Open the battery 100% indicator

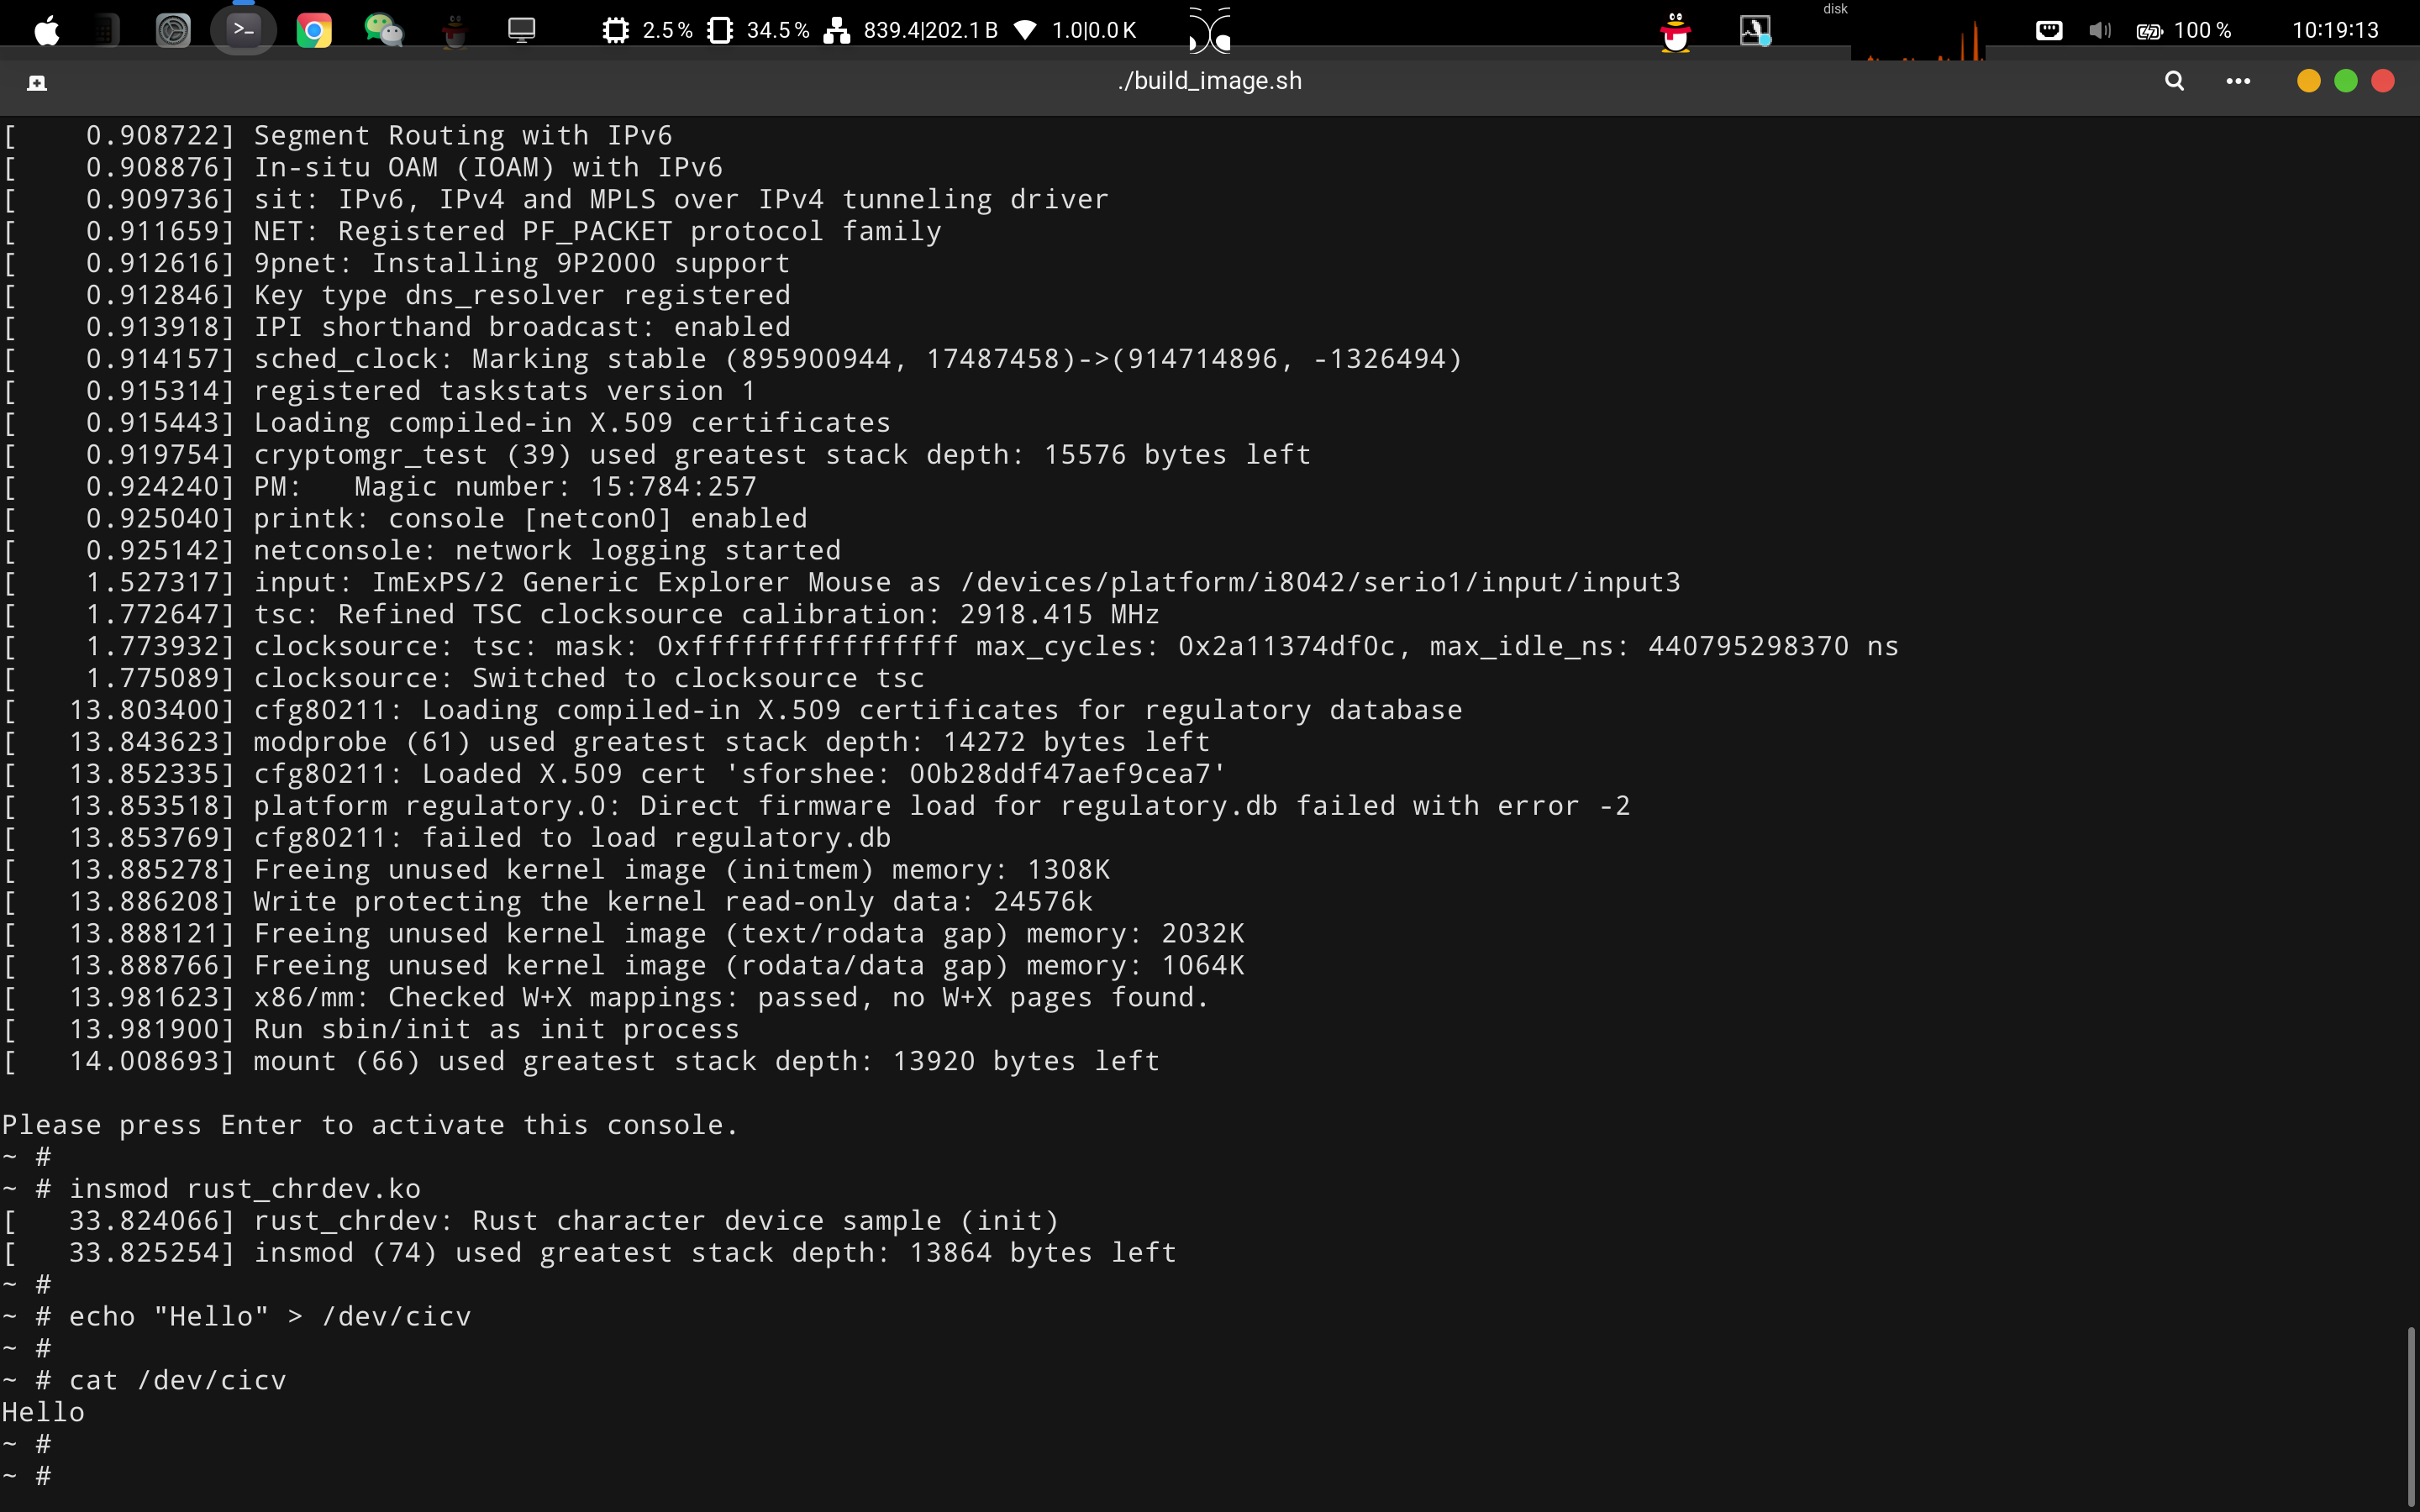coord(2184,30)
